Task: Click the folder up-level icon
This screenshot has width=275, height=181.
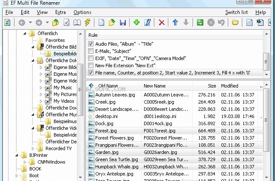Action: [x=56, y=22]
